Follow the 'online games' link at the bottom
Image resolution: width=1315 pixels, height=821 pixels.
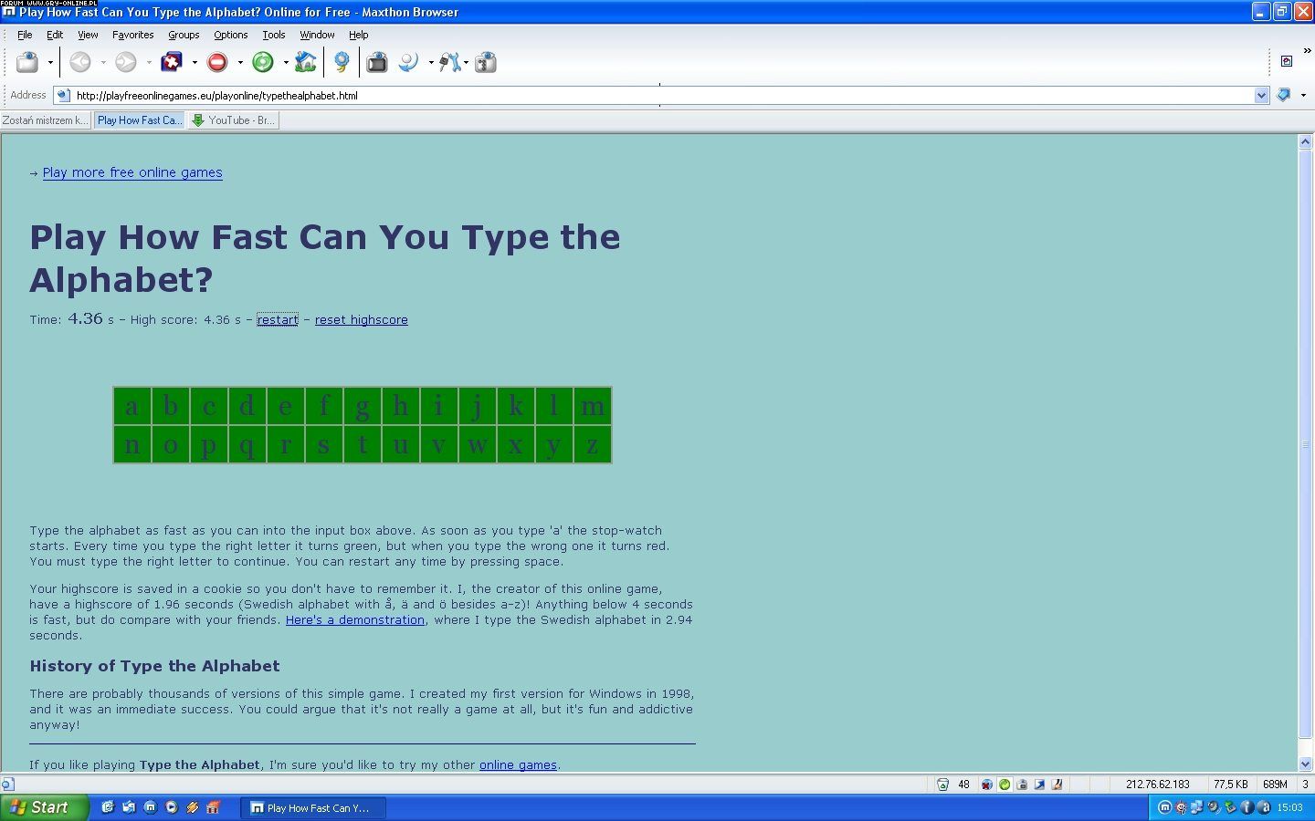click(518, 764)
